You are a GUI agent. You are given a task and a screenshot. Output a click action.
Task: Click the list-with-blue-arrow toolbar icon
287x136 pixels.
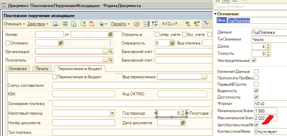point(55,24)
